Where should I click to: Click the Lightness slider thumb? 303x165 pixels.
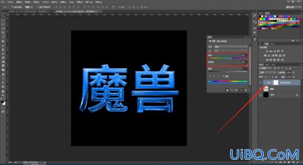pos(228,72)
